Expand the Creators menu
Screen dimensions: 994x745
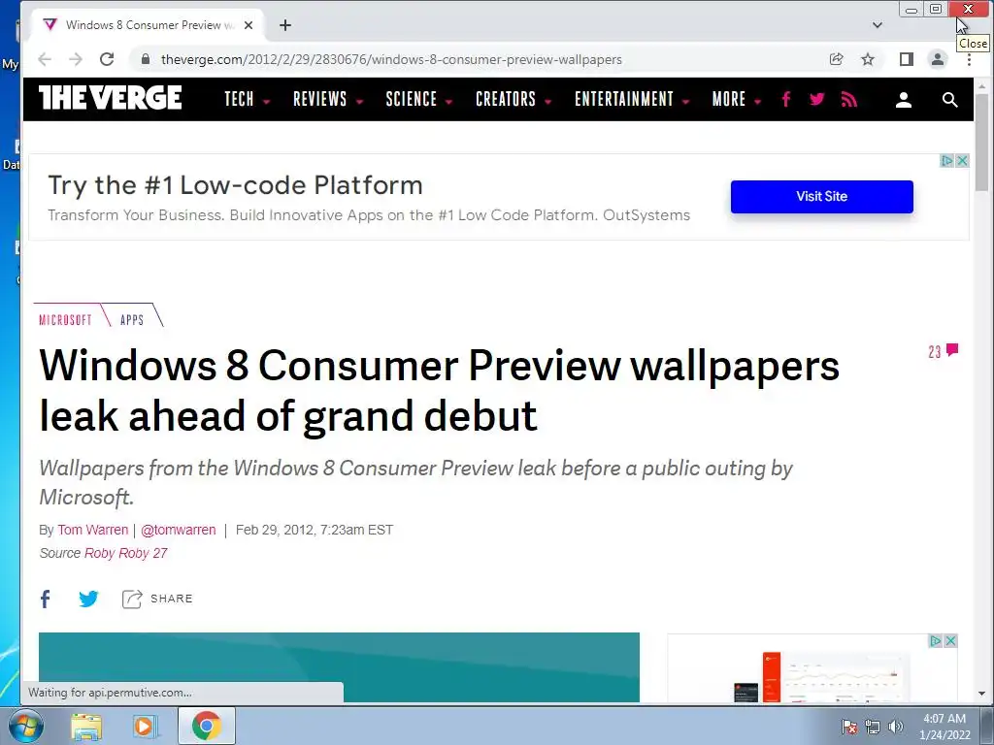[513, 100]
